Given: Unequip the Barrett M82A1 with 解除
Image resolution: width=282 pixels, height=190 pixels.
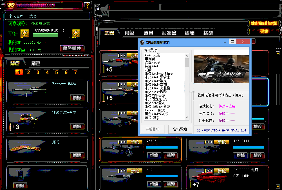Looking at the screenshot, I should (x=77, y=98).
